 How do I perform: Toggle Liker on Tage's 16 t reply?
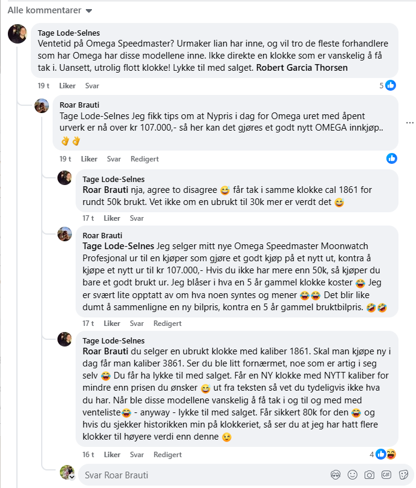pyautogui.click(x=112, y=455)
